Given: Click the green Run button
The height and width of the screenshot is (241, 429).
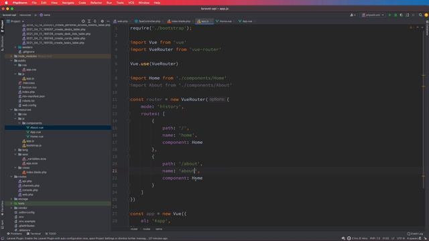Looking at the screenshot, I should coord(389,15).
